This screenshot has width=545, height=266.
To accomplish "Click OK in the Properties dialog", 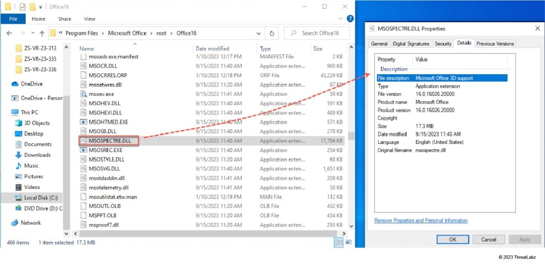I will (452, 239).
